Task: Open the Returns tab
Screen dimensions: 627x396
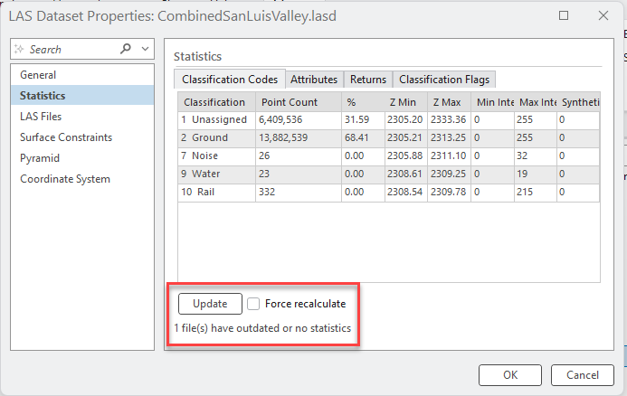Action: click(368, 80)
